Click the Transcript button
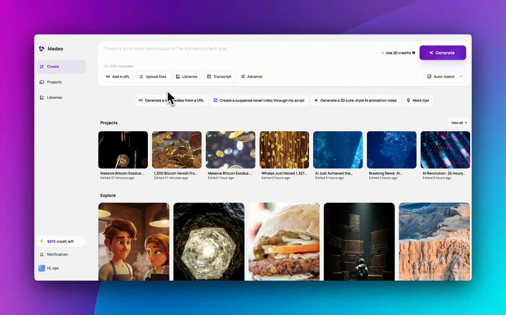The image size is (506, 315). point(219,76)
